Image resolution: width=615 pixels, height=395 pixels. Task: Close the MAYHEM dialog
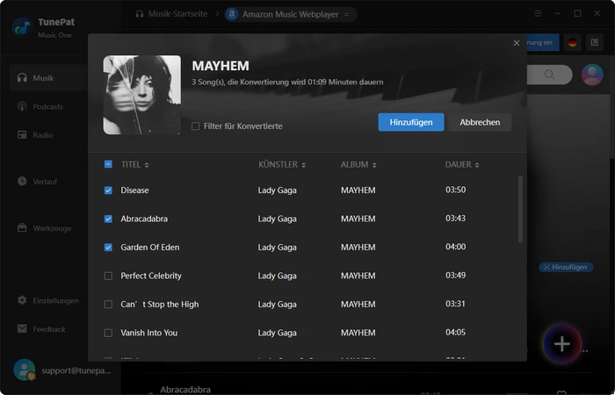517,43
